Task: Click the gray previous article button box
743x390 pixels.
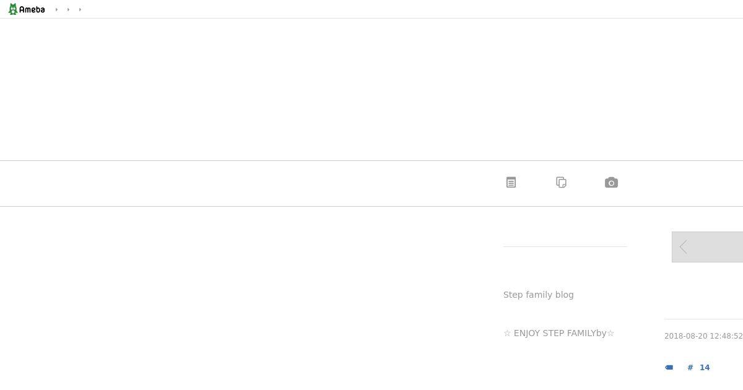Action: [x=707, y=247]
